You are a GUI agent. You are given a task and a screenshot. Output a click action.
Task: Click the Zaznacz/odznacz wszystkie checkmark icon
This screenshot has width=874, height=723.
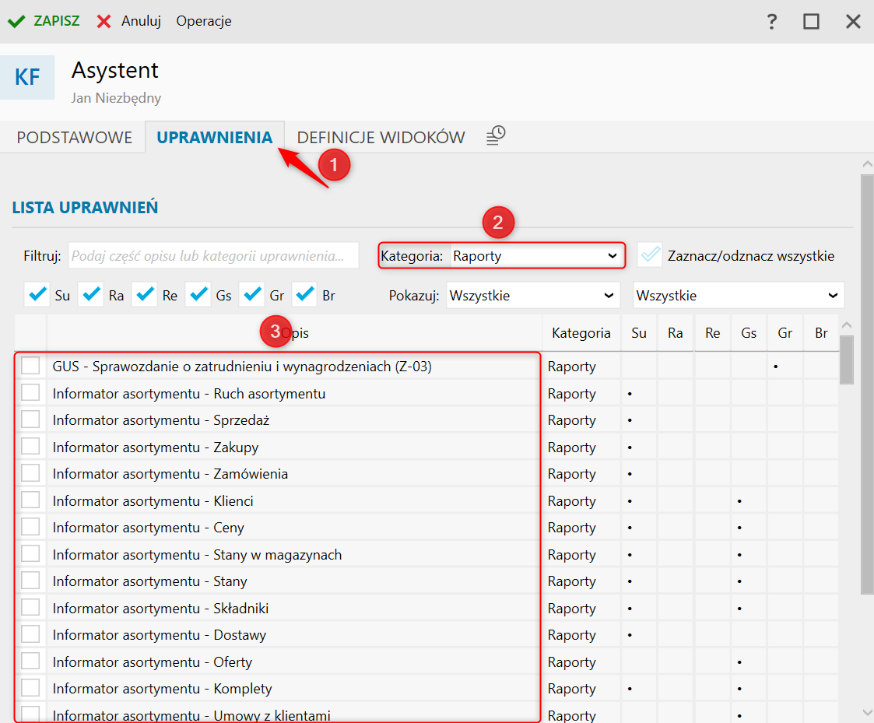tap(650, 255)
